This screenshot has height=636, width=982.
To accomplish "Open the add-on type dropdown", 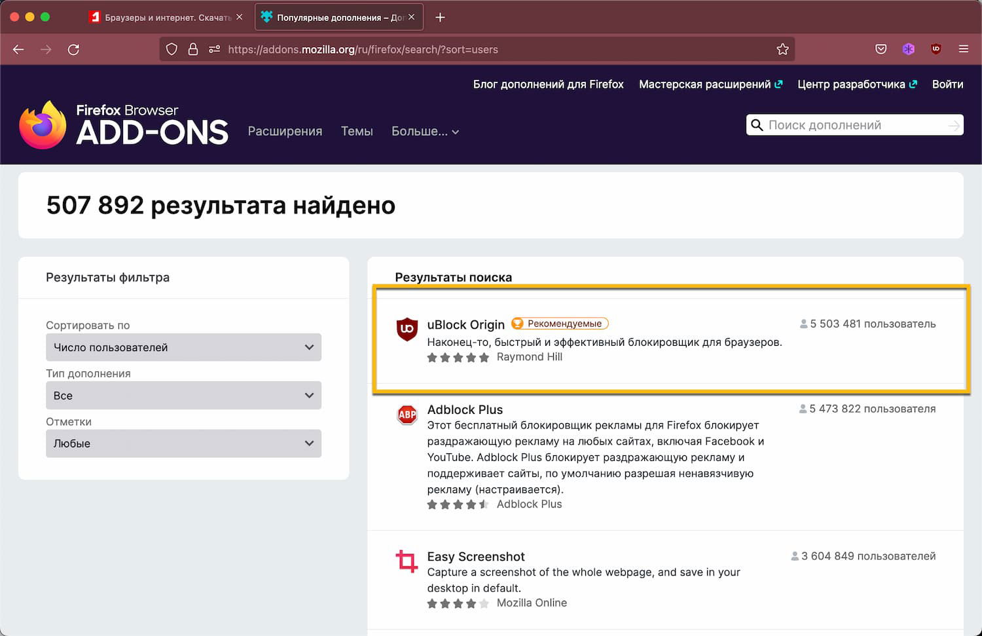I will (x=183, y=396).
